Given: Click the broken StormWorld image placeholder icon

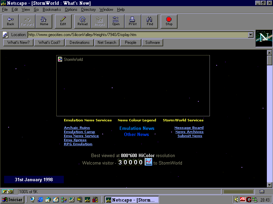Looking at the screenshot, I should [x=60, y=59].
